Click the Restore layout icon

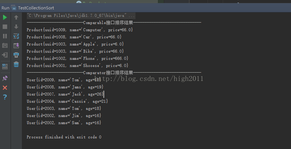pyautogui.click(x=5, y=67)
